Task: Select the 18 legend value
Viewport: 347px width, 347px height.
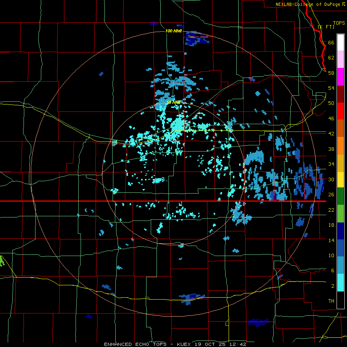Action: tap(331, 225)
